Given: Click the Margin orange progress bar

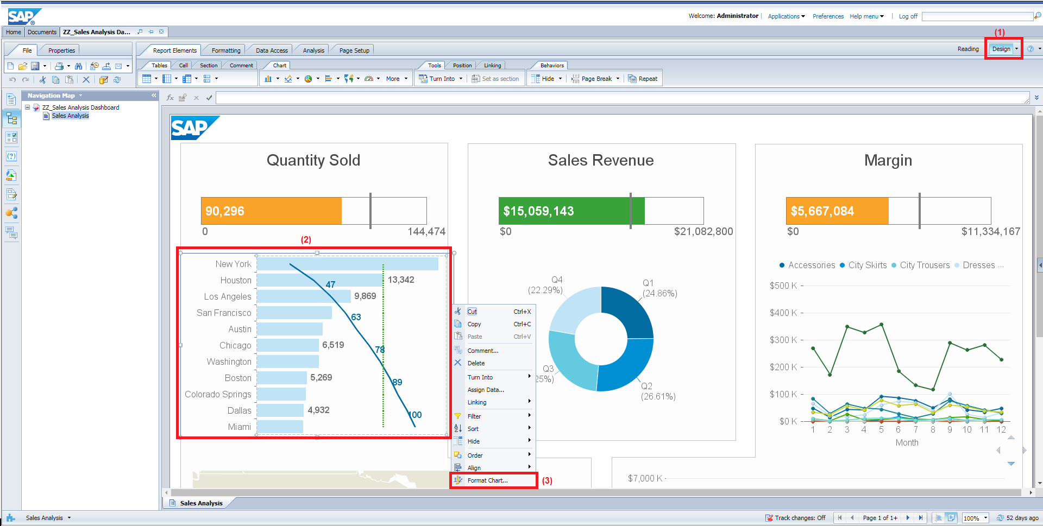Looking at the screenshot, I should (837, 211).
